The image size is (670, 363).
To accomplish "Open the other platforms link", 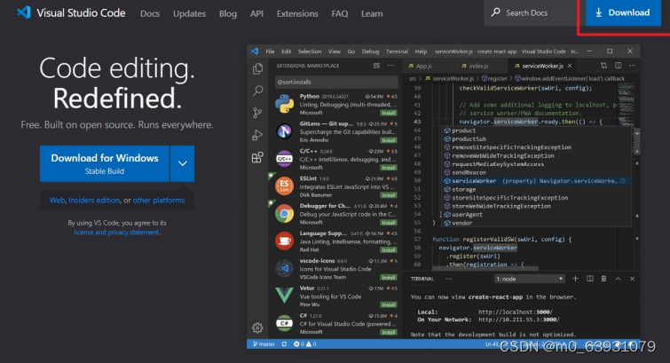I will (159, 200).
